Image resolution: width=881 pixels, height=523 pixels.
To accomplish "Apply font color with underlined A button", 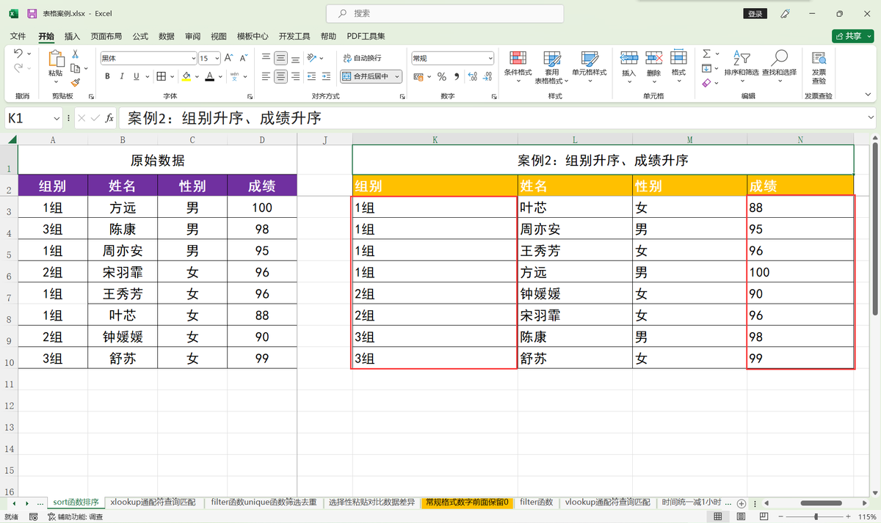I will [210, 76].
